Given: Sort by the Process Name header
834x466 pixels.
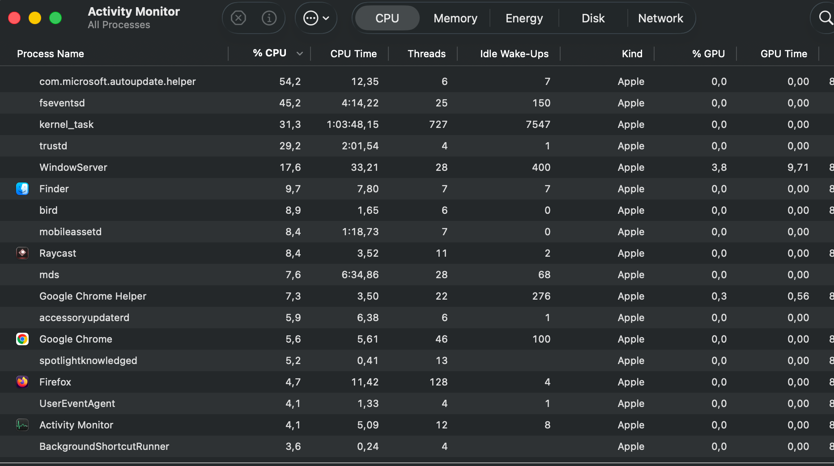Looking at the screenshot, I should [51, 54].
